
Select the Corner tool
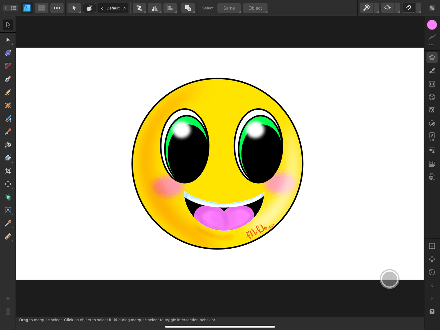tap(8, 66)
